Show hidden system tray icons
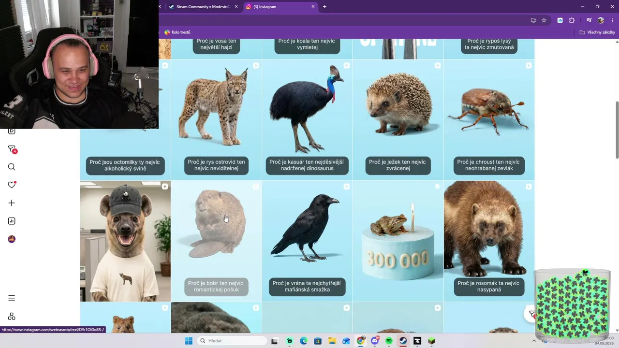 point(534,341)
